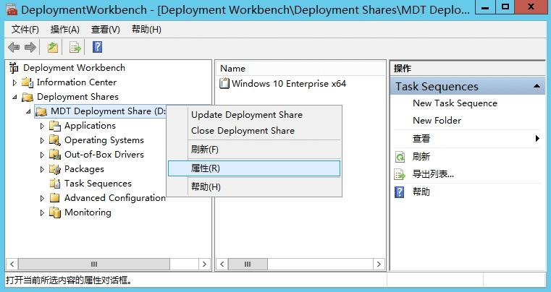Click New Folder in the actions pane
Image resolution: width=551 pixels, height=292 pixels.
[437, 121]
